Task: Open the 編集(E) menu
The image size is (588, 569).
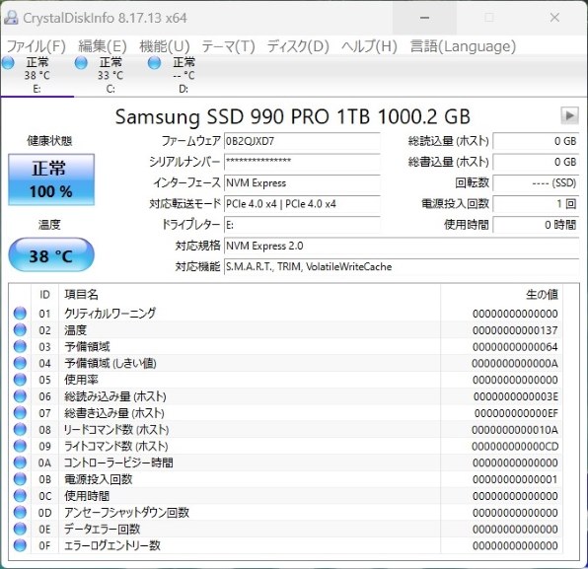Action: tap(103, 46)
